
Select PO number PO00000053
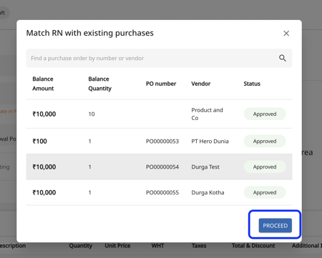[x=162, y=142]
